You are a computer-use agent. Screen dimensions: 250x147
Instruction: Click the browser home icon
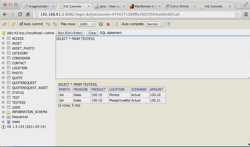click(x=28, y=15)
